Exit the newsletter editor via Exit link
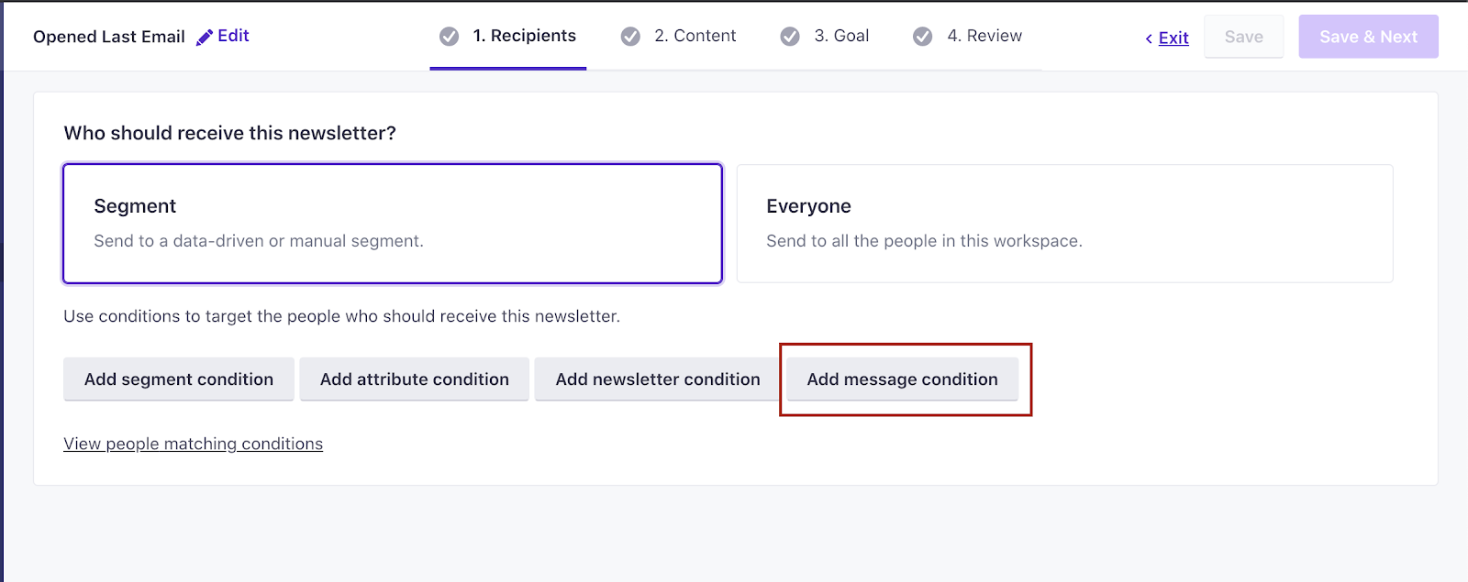Screen dimensions: 1468x582 1173,38
